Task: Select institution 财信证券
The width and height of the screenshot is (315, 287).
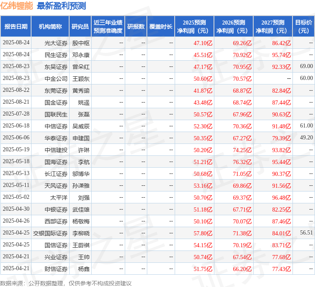Action: 56,269
